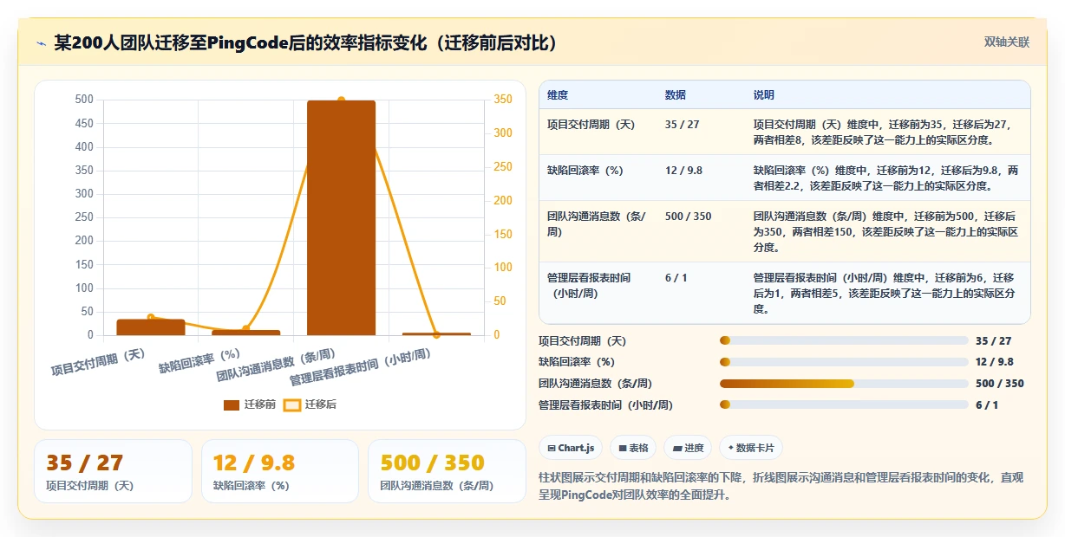This screenshot has height=537, width=1065.
Task: Click the 500 / 350 value beside progress bar
Action: 1000,384
